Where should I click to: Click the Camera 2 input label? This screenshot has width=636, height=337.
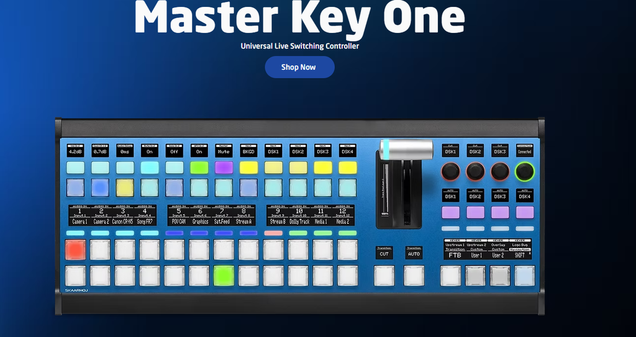point(101,222)
